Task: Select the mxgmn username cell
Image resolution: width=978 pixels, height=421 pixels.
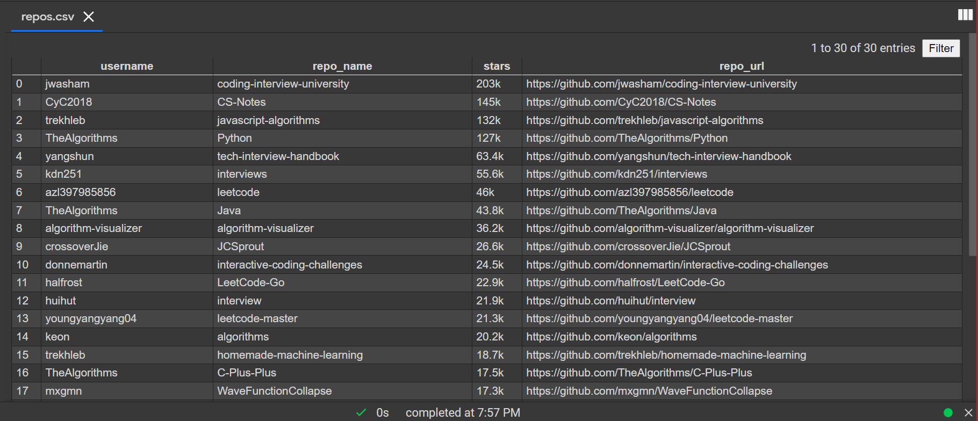Action: pos(127,391)
